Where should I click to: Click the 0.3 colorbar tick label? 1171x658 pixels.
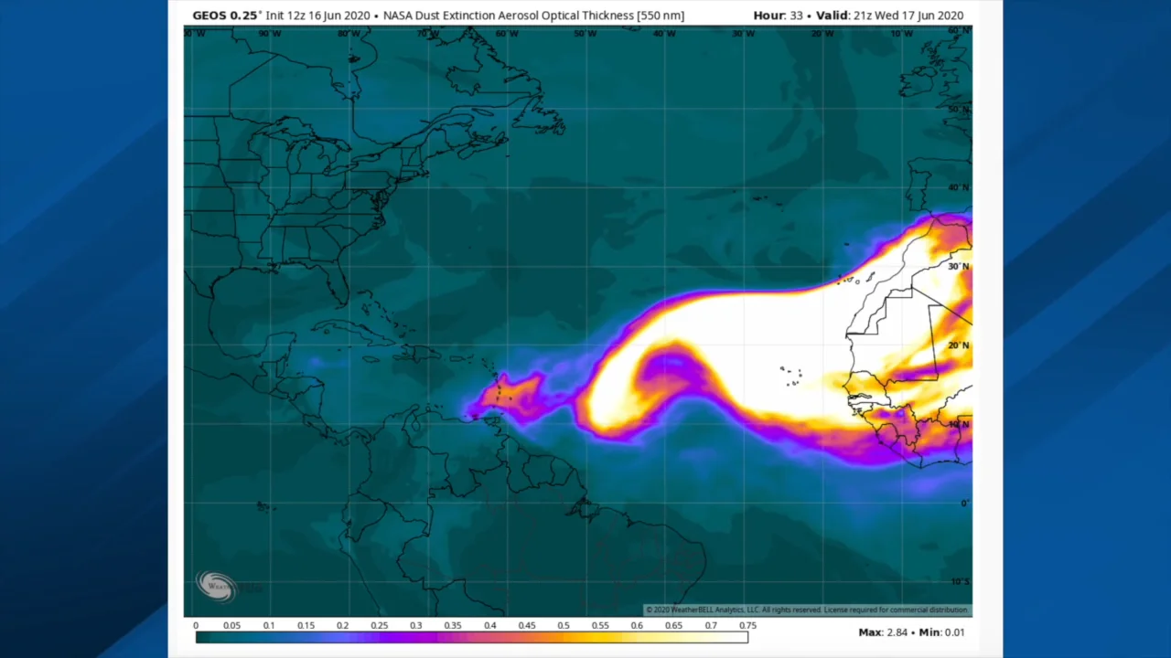pos(416,626)
